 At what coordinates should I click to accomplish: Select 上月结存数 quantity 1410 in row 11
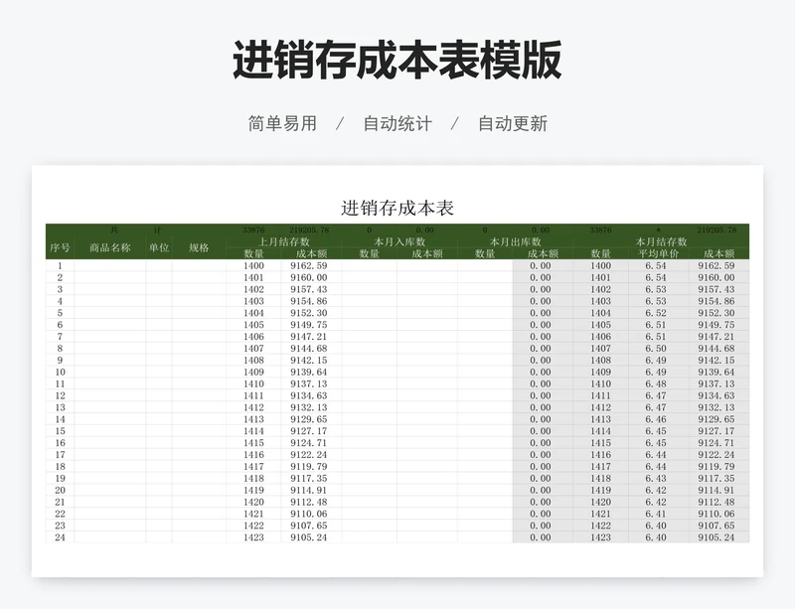253,383
